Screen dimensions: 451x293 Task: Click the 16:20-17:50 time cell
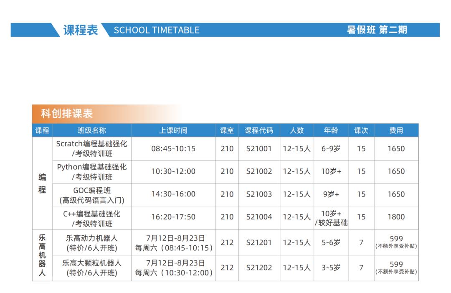pos(173,217)
